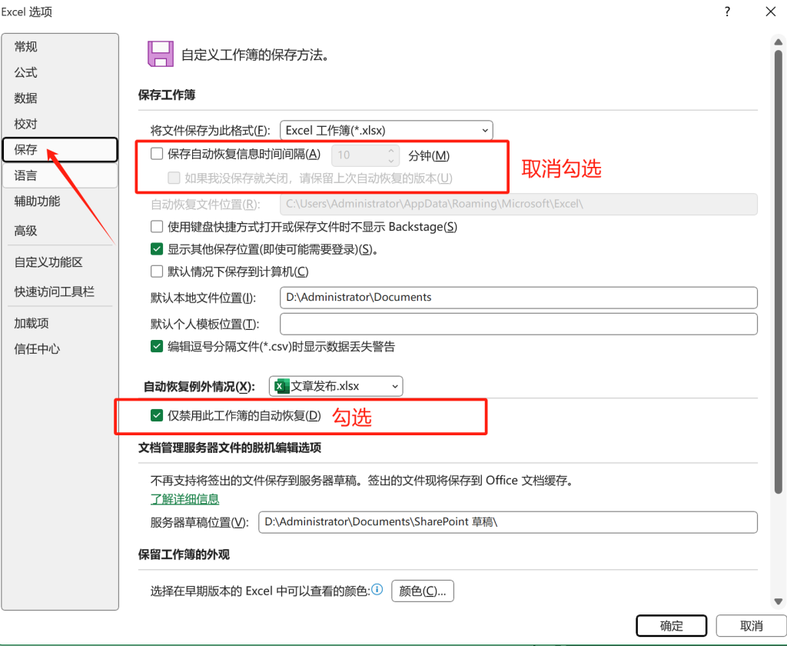Click the 确定 button
The height and width of the screenshot is (646, 787).
pyautogui.click(x=671, y=626)
